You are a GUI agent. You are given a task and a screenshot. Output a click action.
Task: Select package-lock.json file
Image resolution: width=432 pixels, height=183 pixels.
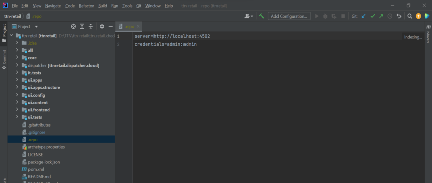pos(44,162)
